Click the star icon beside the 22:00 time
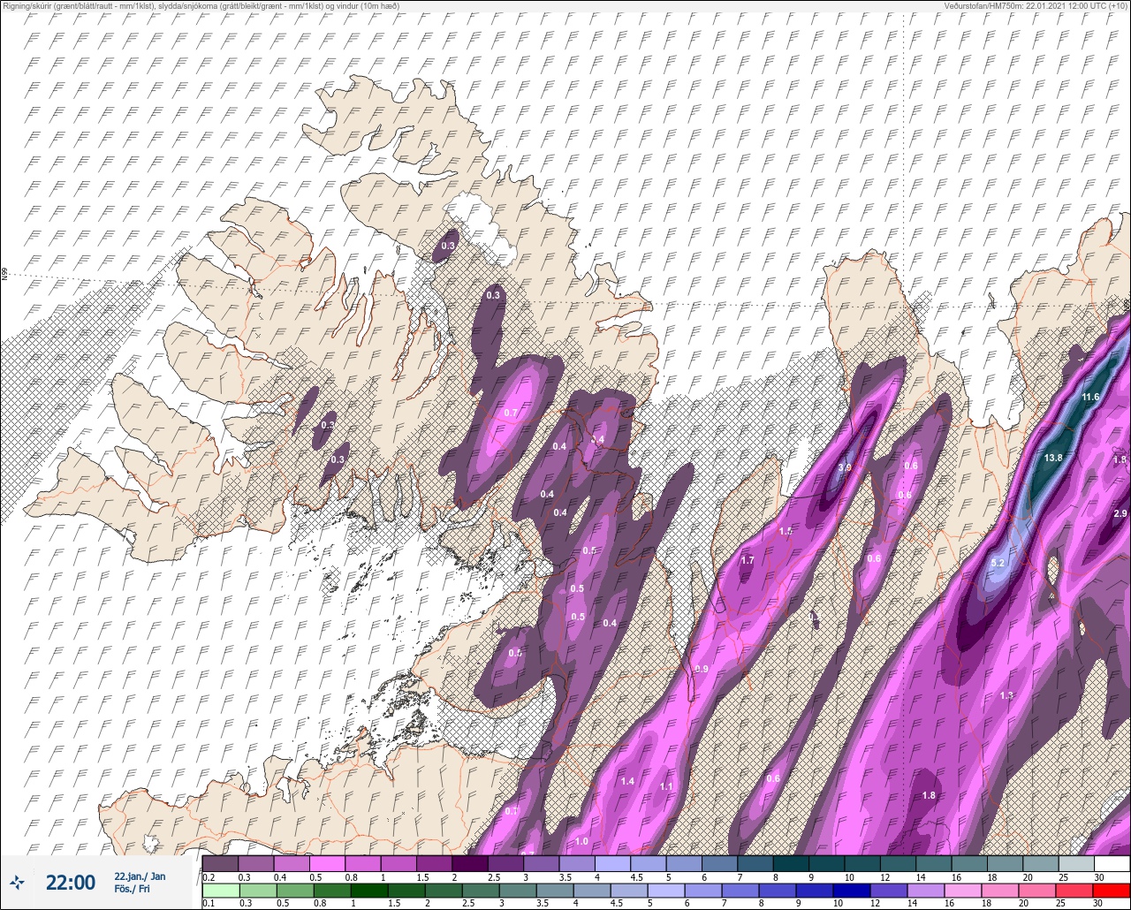1131x910 pixels. (x=18, y=882)
